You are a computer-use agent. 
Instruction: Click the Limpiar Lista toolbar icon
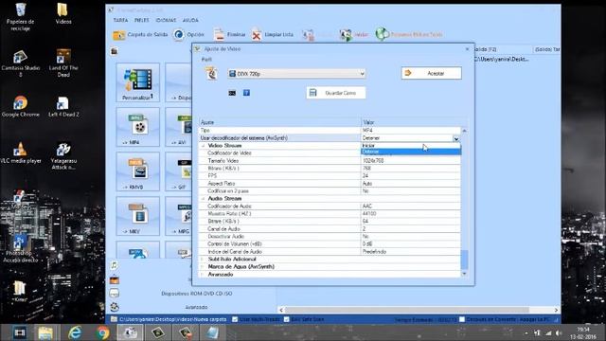257,35
